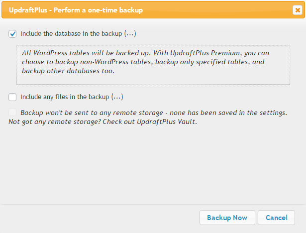The image size is (306, 233).
Task: Click the dialog title 'UpdraftPlus - Perform a one-time backup'
Action: click(76, 10)
